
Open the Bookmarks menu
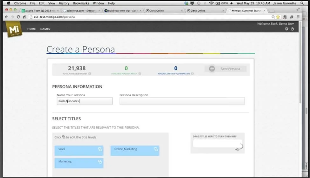(x=81, y=3)
